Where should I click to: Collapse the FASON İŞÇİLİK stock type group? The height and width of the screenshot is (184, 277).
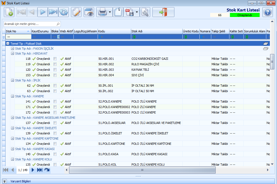click(13, 49)
